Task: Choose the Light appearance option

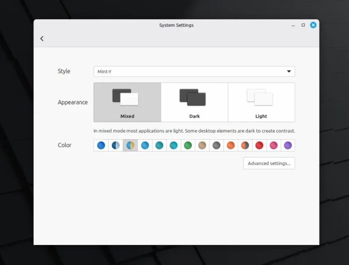Action: pos(261,102)
